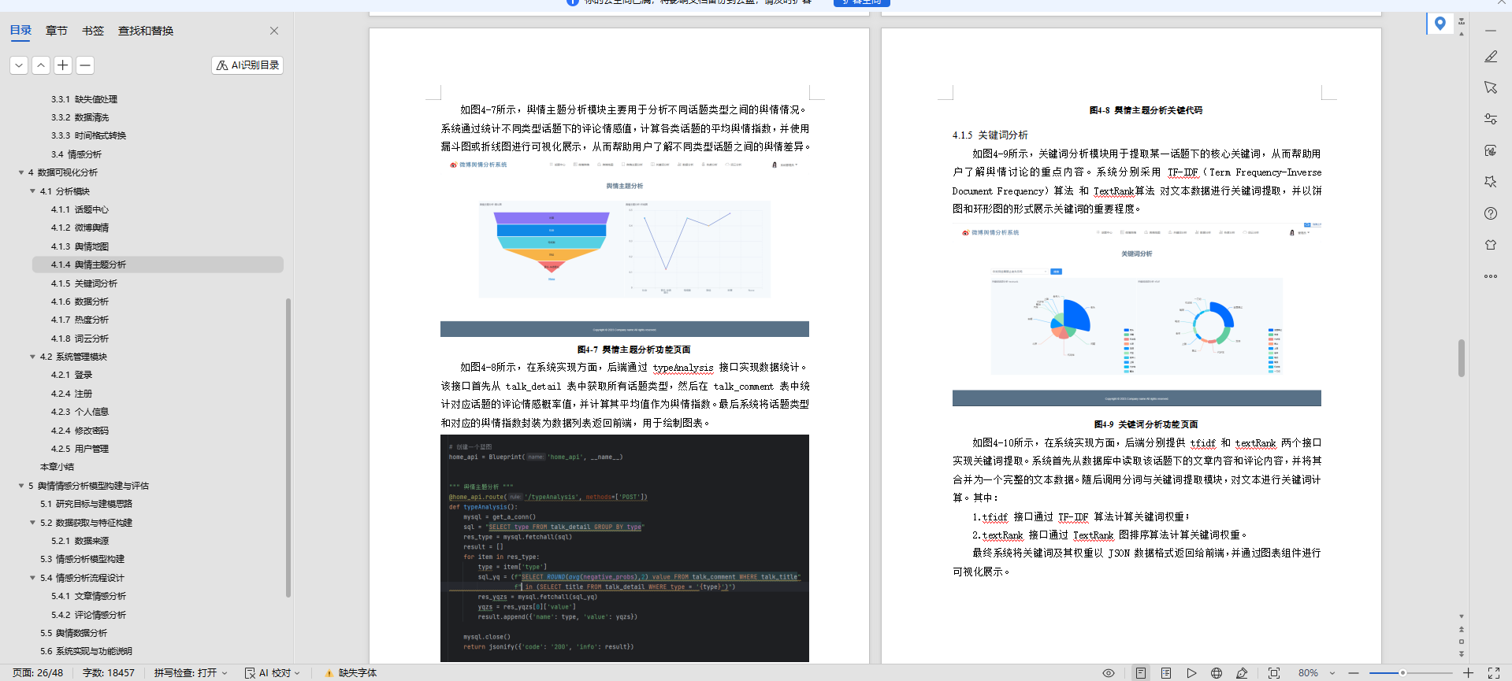The image size is (1512, 681).
Task: Click the fit-to-page focus frame icon
Action: coord(1274,673)
